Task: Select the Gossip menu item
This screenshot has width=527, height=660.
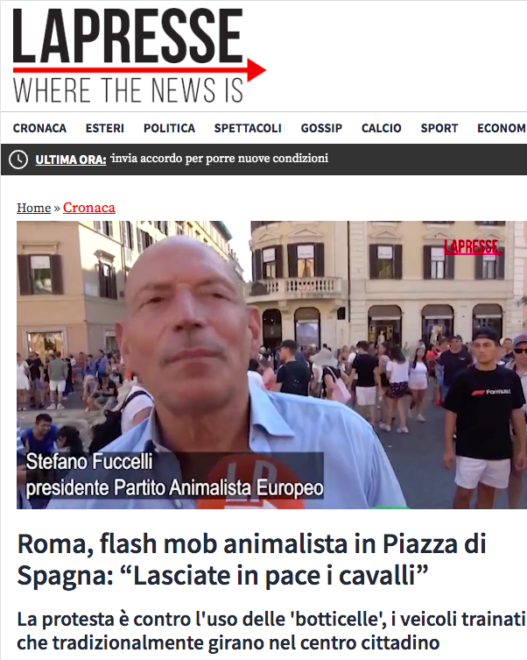Action: pos(321,128)
